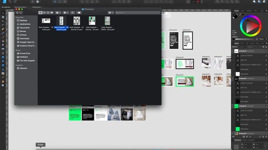Viewport: 268px width, 150px height.
Task: Select the Rectangle shape tool
Action: [x=3, y=57]
